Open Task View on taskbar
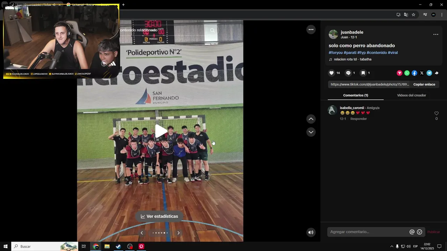The image size is (447, 251). 84,246
